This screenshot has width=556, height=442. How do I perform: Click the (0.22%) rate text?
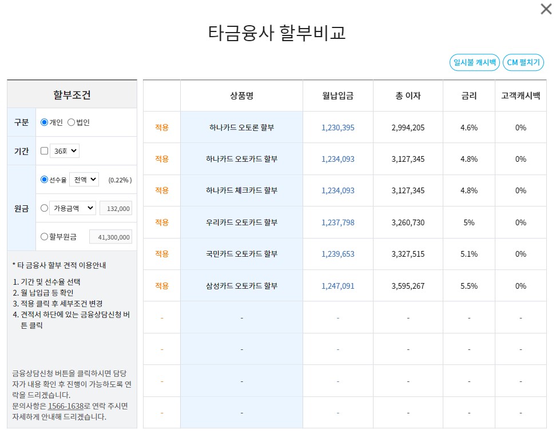[120, 180]
